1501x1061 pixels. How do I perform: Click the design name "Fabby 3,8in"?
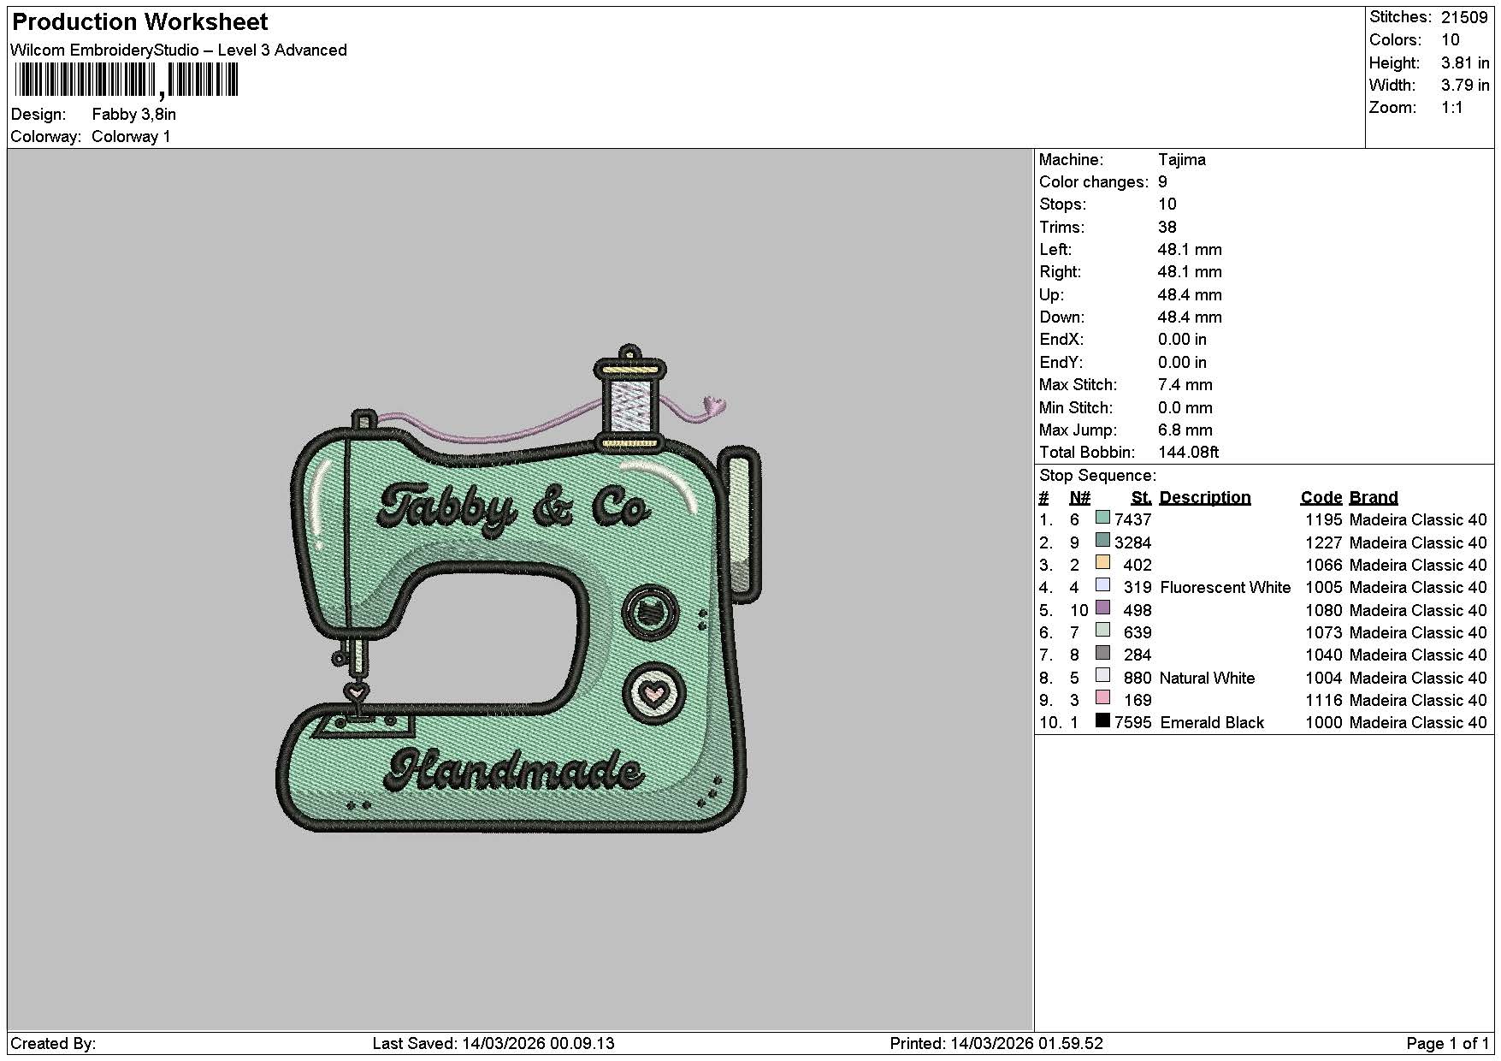tap(134, 114)
